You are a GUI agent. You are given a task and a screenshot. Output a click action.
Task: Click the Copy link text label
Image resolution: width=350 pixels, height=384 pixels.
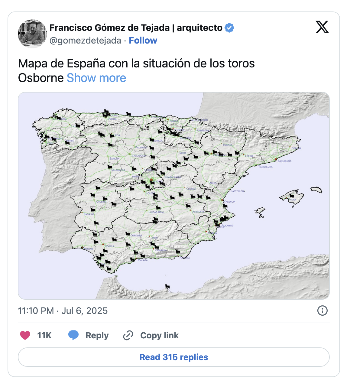(x=160, y=335)
